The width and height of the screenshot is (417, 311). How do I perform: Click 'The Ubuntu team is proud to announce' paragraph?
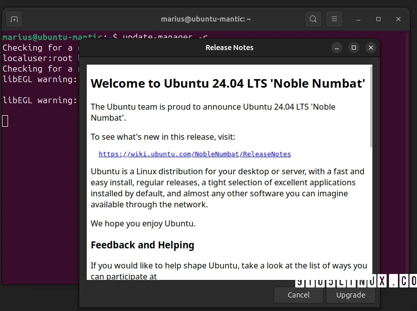point(213,112)
